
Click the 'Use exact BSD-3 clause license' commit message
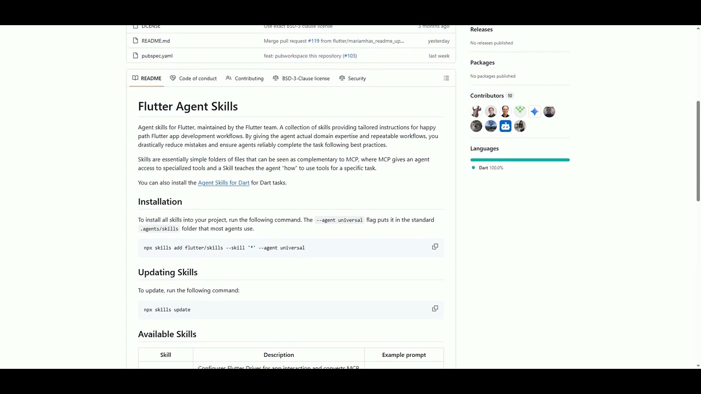pos(298,26)
